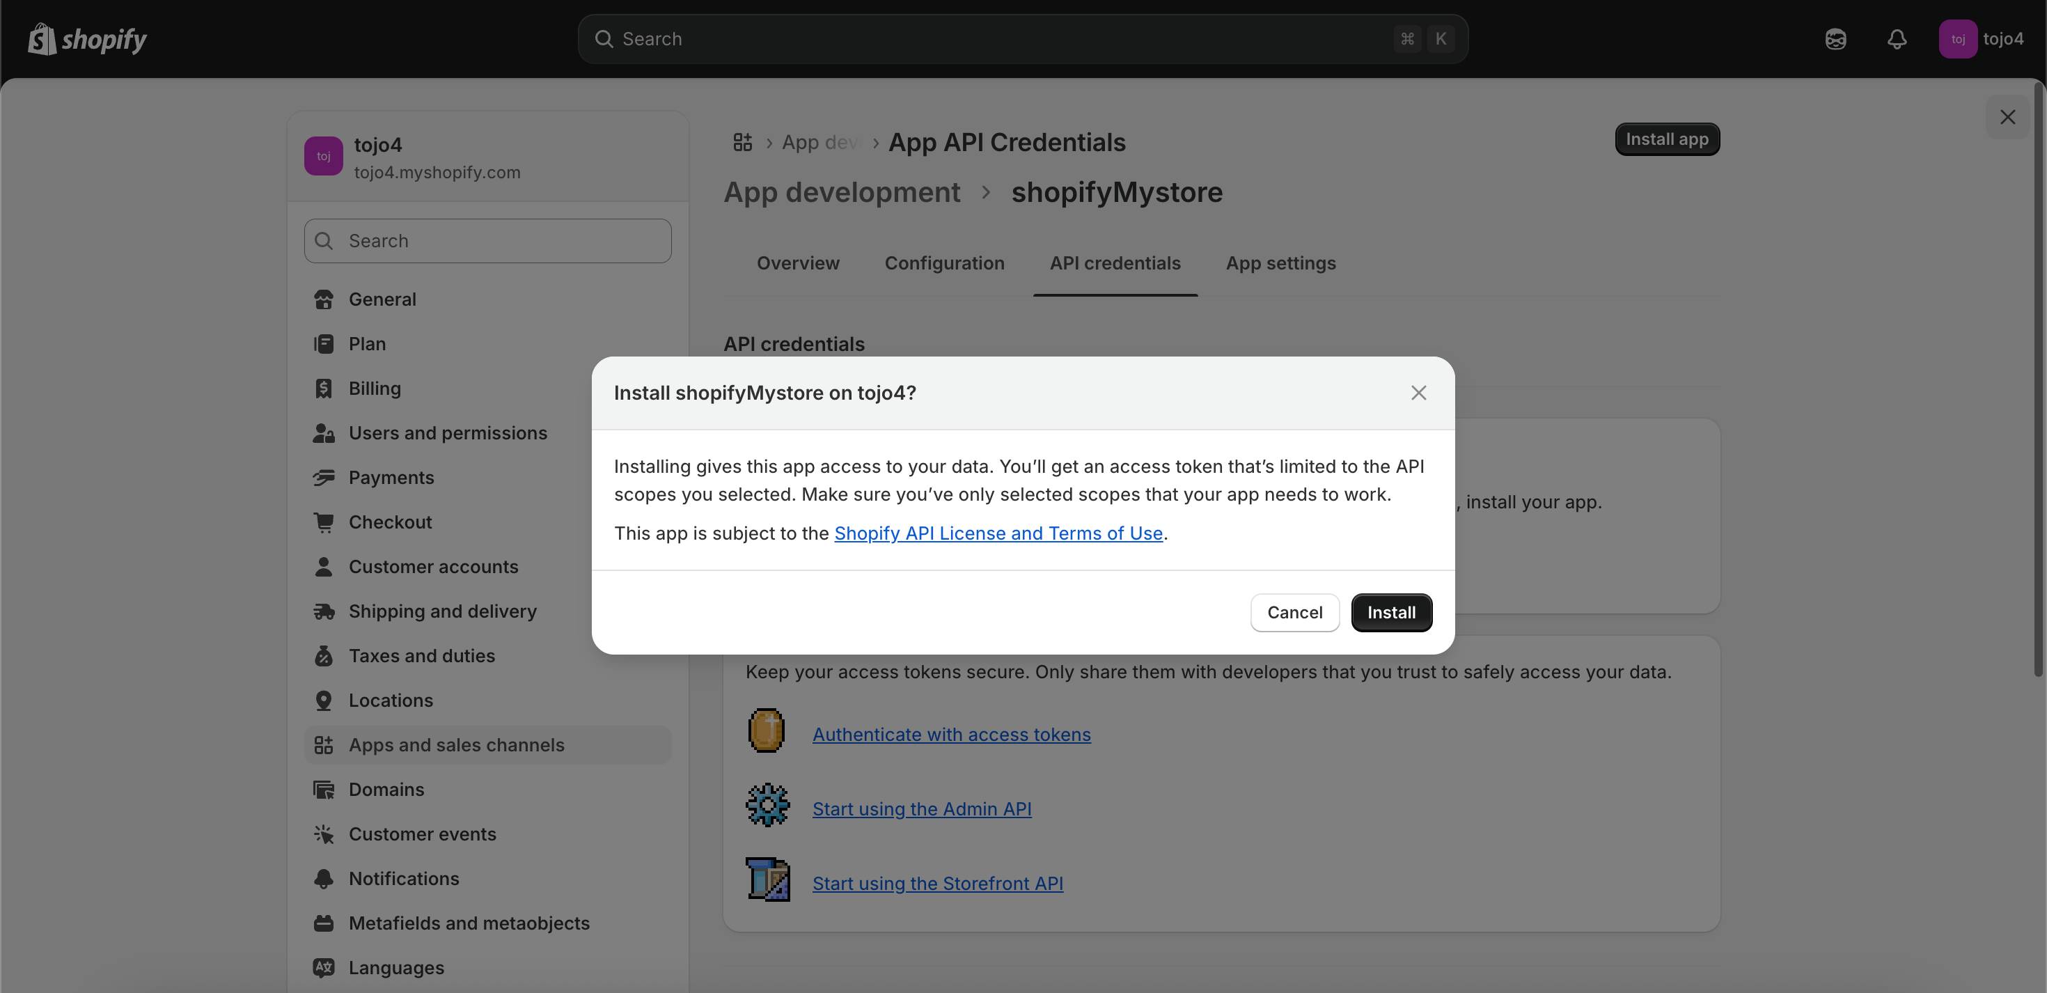Open the notifications bell icon
The image size is (2047, 993).
[x=1897, y=39]
